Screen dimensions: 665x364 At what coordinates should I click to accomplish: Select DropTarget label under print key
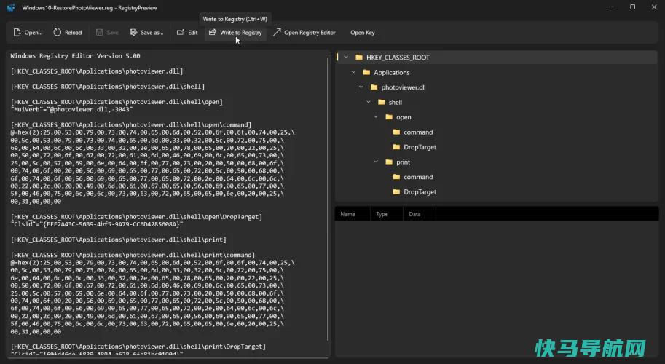pos(420,192)
